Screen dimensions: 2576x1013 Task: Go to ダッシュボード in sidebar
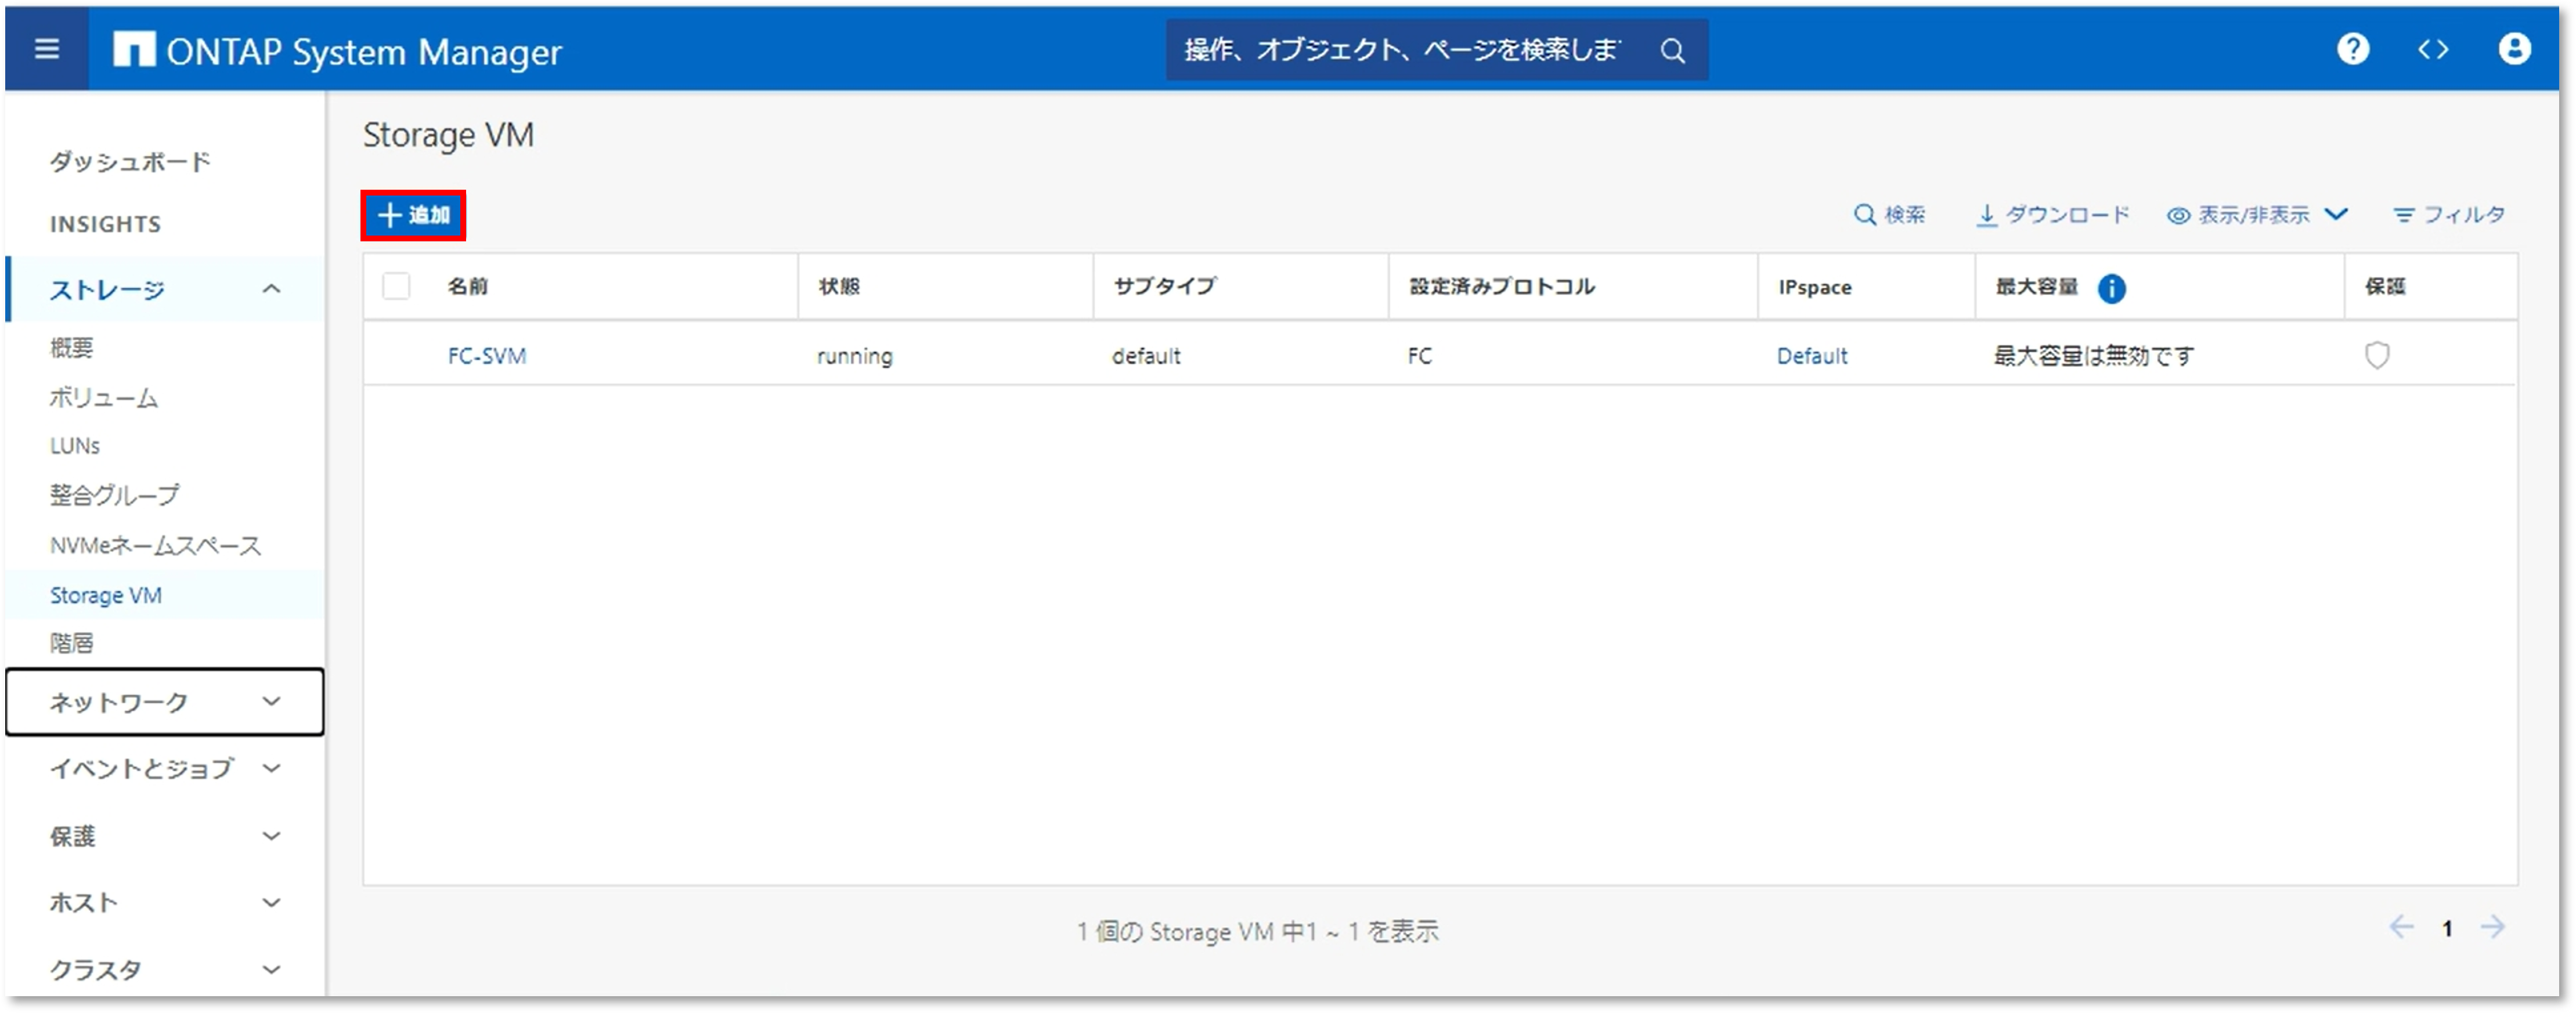[x=130, y=162]
